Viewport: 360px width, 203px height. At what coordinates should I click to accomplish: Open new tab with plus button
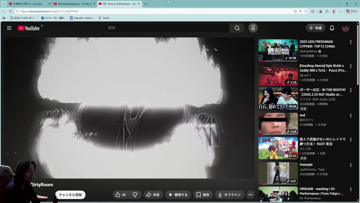click(146, 4)
